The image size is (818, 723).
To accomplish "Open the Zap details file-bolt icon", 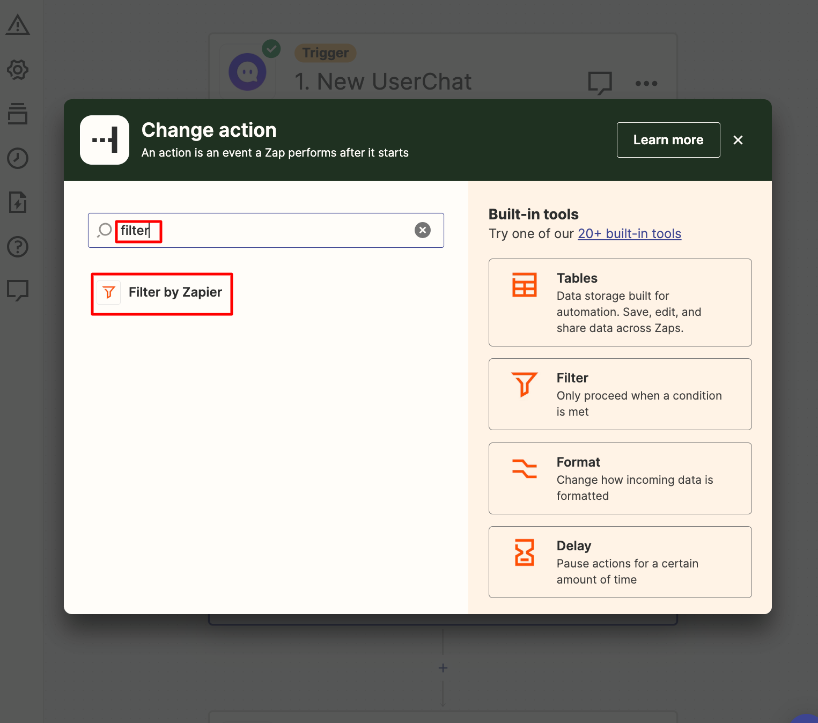I will click(18, 202).
